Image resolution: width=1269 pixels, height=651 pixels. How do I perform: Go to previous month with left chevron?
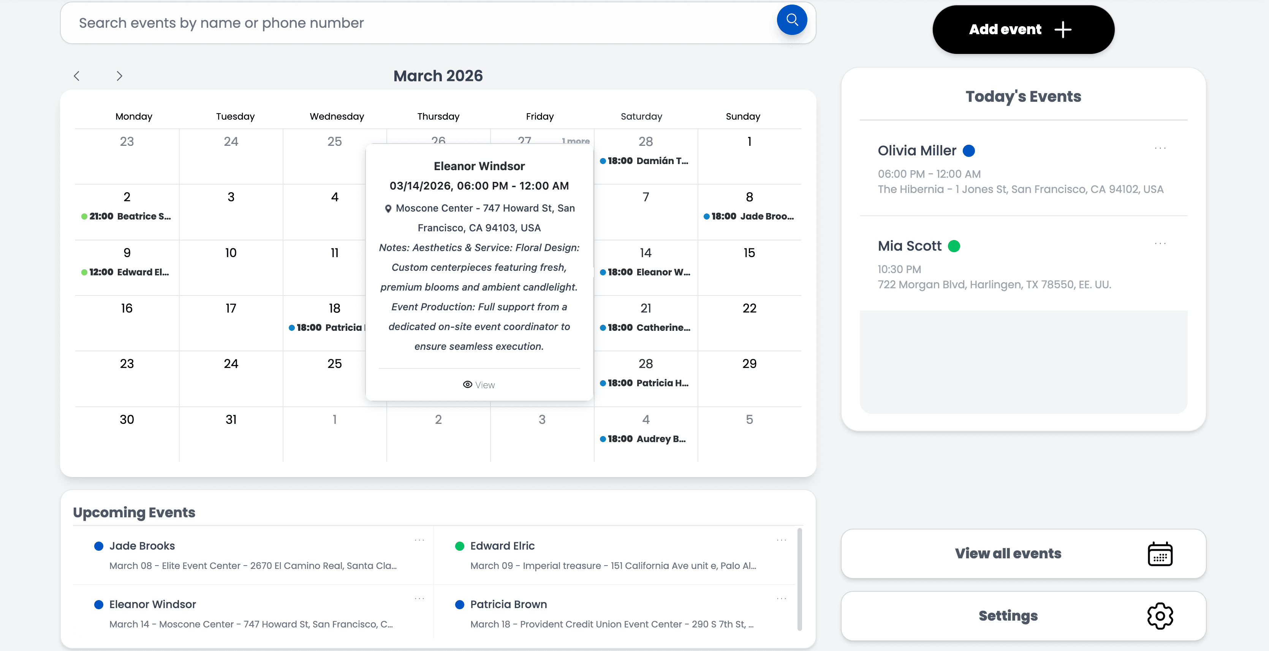point(76,76)
